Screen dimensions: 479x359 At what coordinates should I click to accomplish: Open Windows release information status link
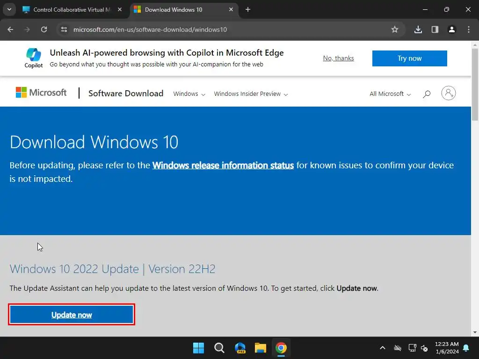[223, 165]
